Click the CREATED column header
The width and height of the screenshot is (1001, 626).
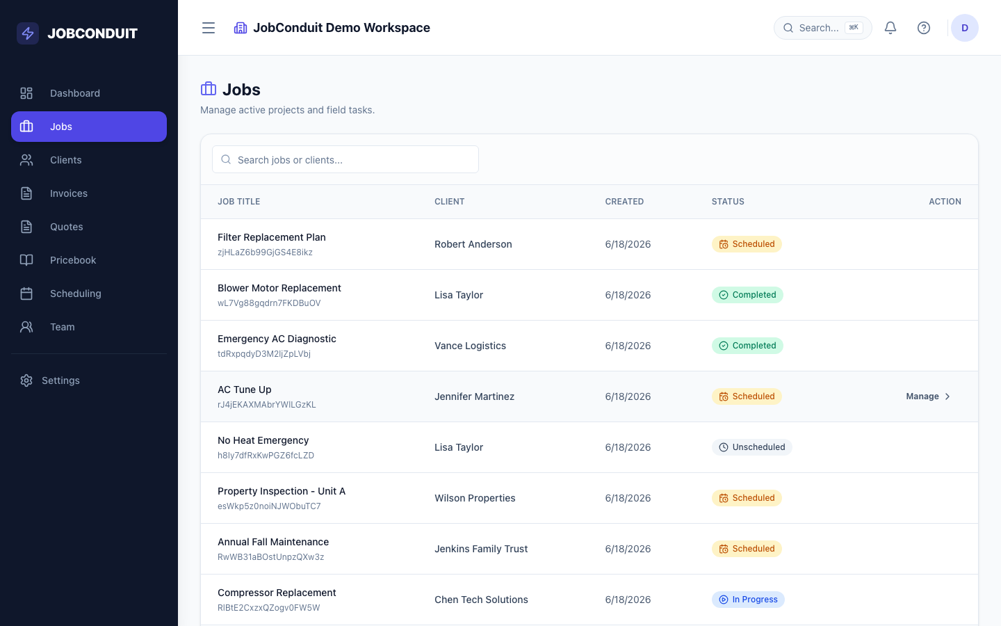[624, 202]
